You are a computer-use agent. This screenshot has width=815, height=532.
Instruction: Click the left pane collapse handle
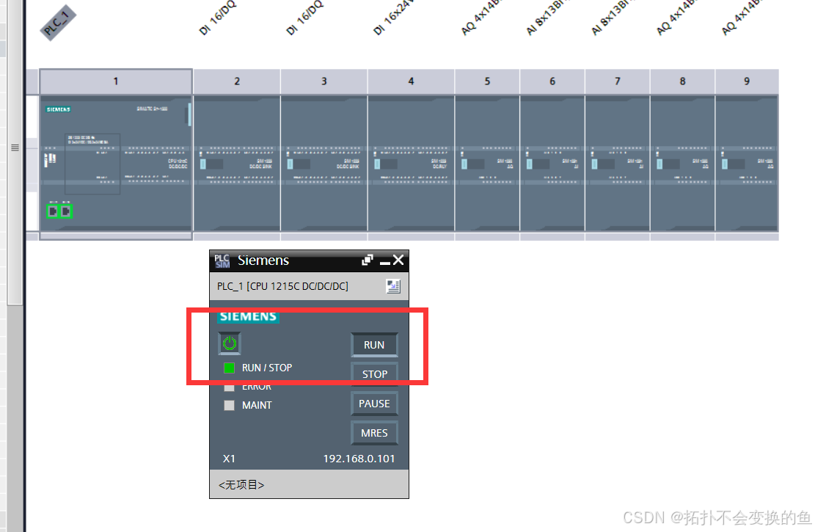click(x=15, y=147)
